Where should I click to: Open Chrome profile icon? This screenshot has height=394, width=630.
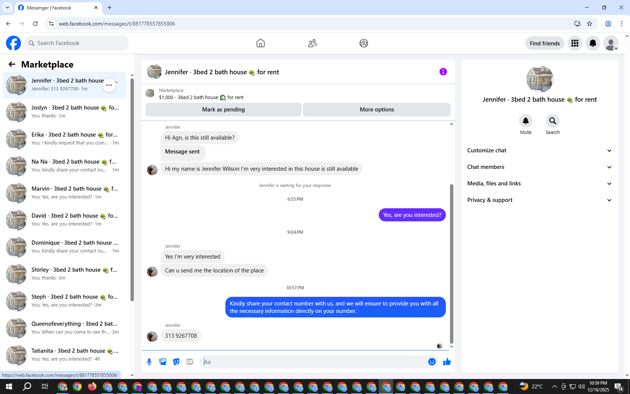point(608,24)
